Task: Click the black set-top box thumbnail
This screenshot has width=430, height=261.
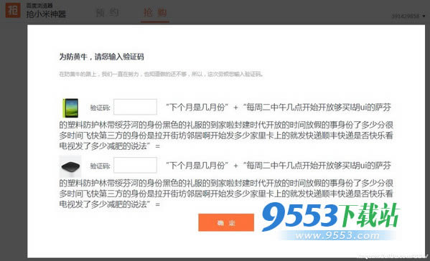Action: [x=70, y=166]
